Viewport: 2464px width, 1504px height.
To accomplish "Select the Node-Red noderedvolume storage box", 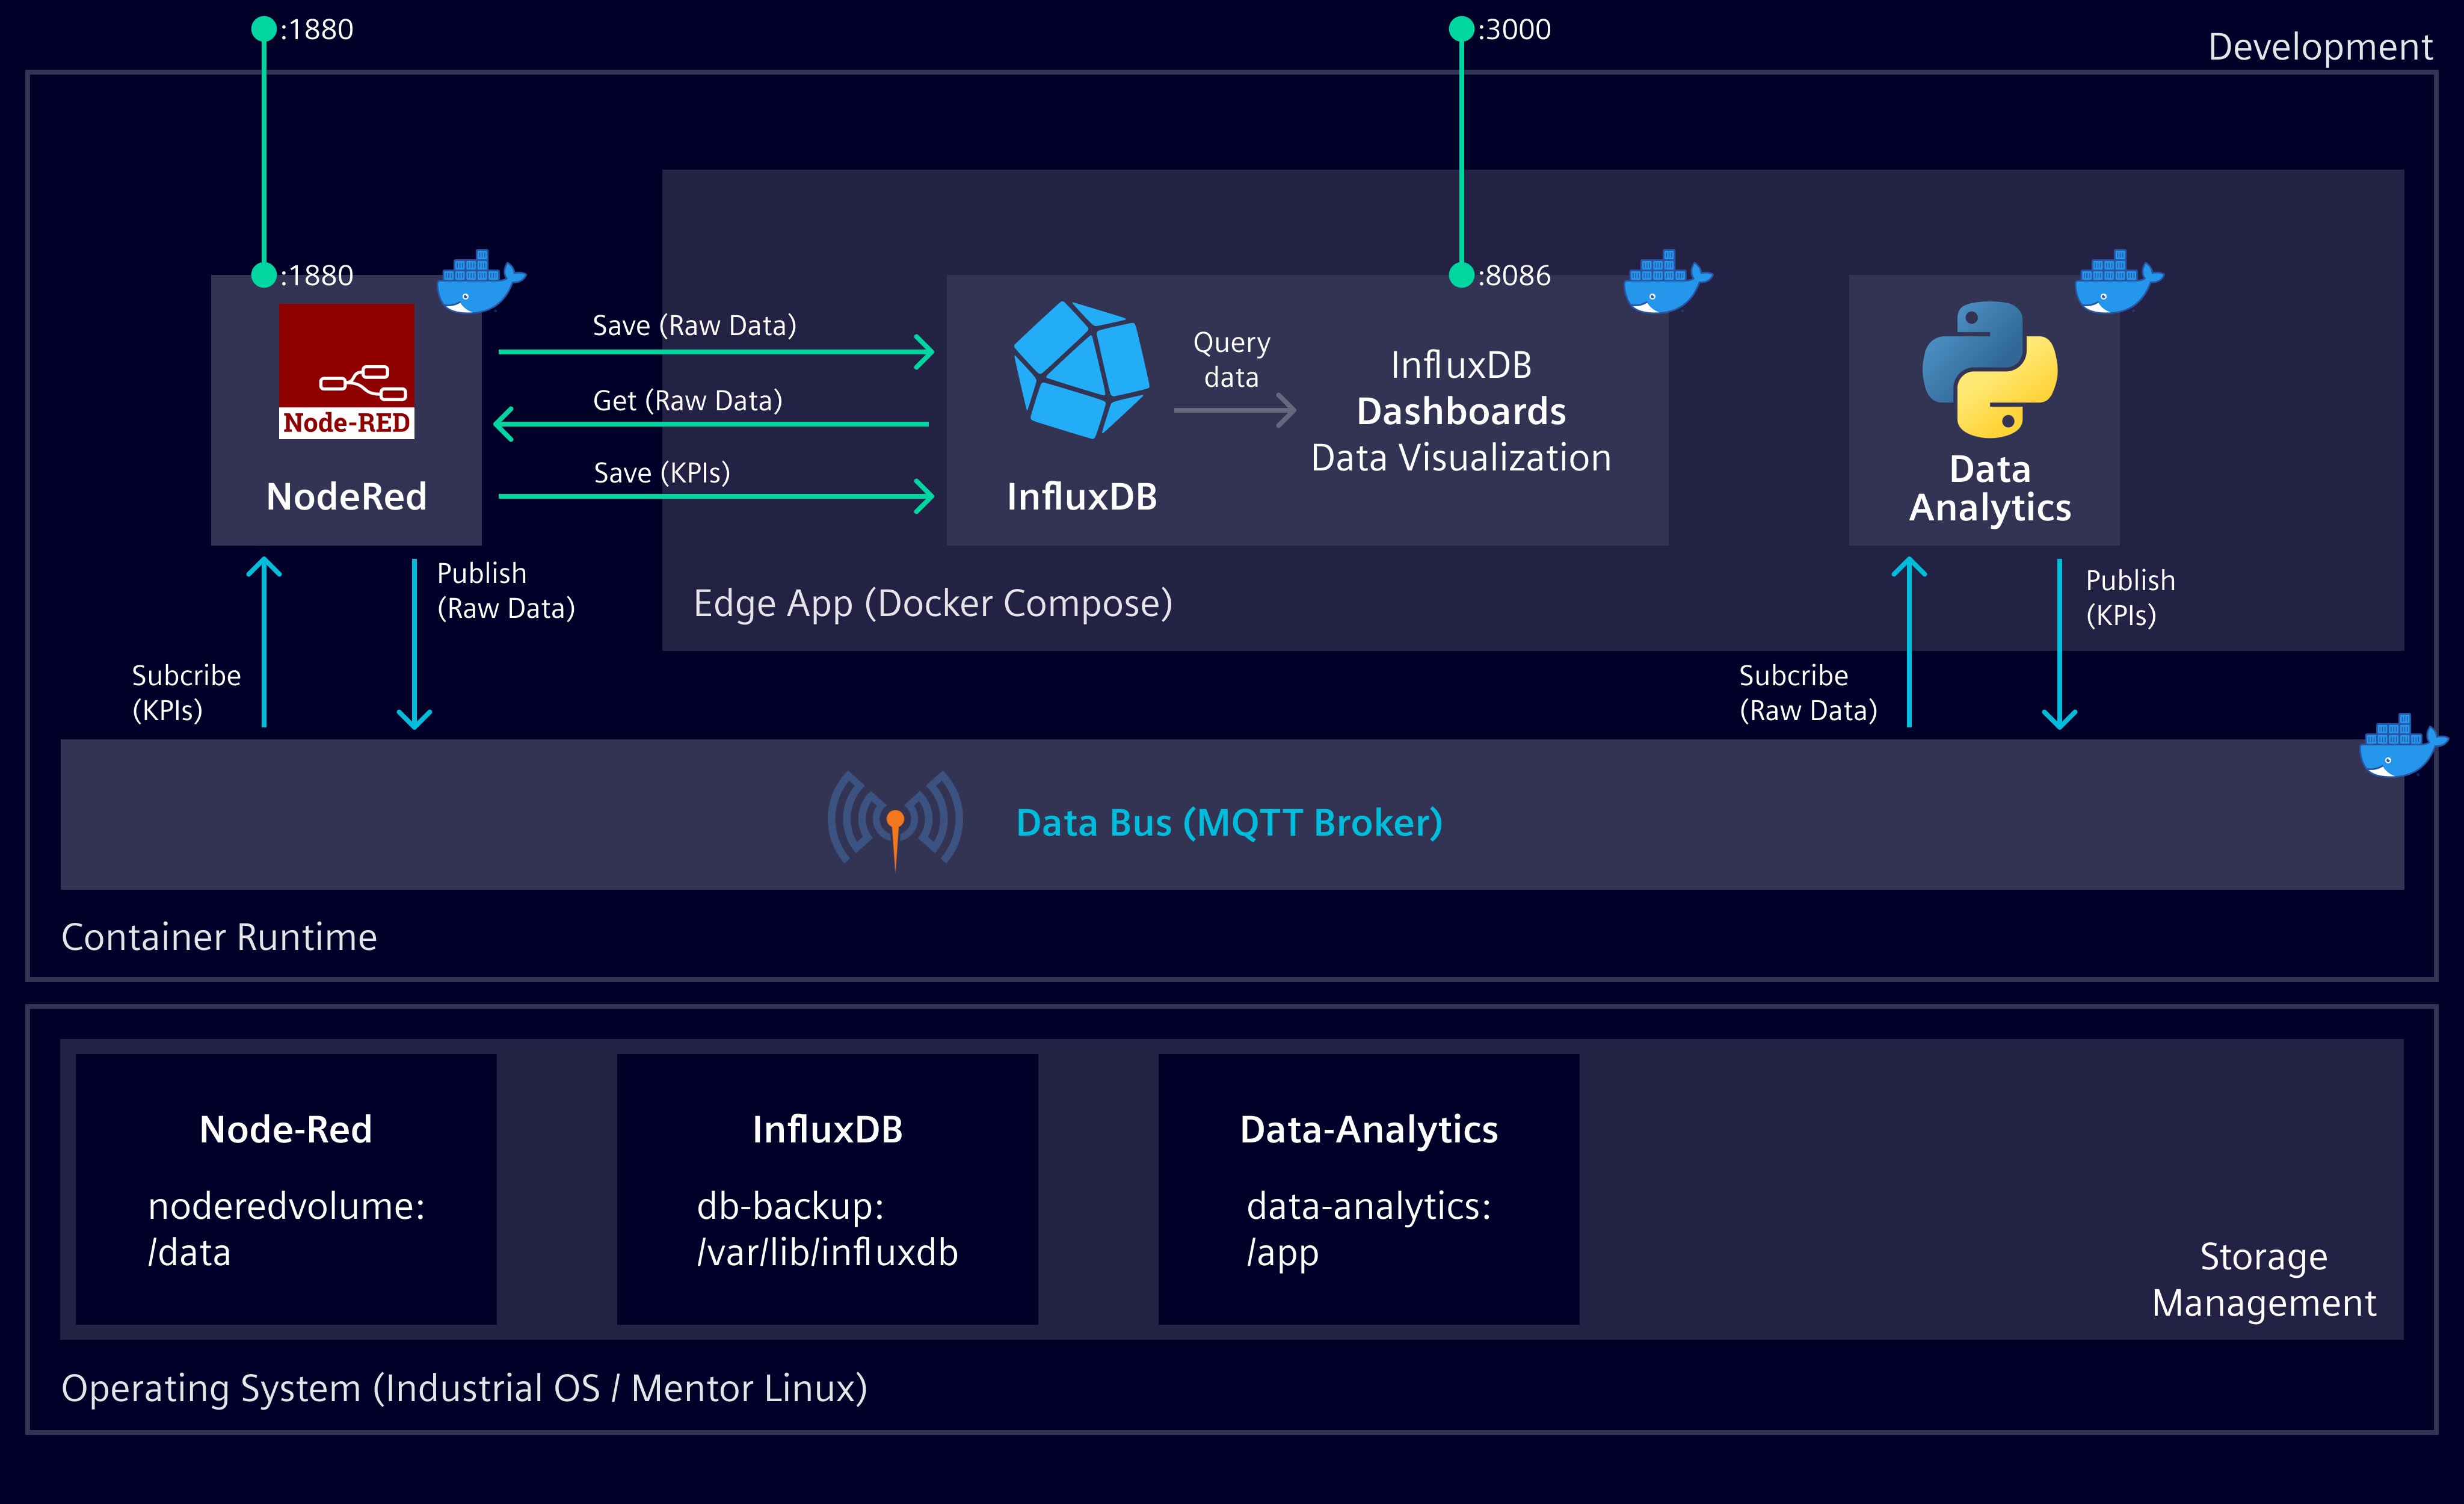I will 286,1189.
